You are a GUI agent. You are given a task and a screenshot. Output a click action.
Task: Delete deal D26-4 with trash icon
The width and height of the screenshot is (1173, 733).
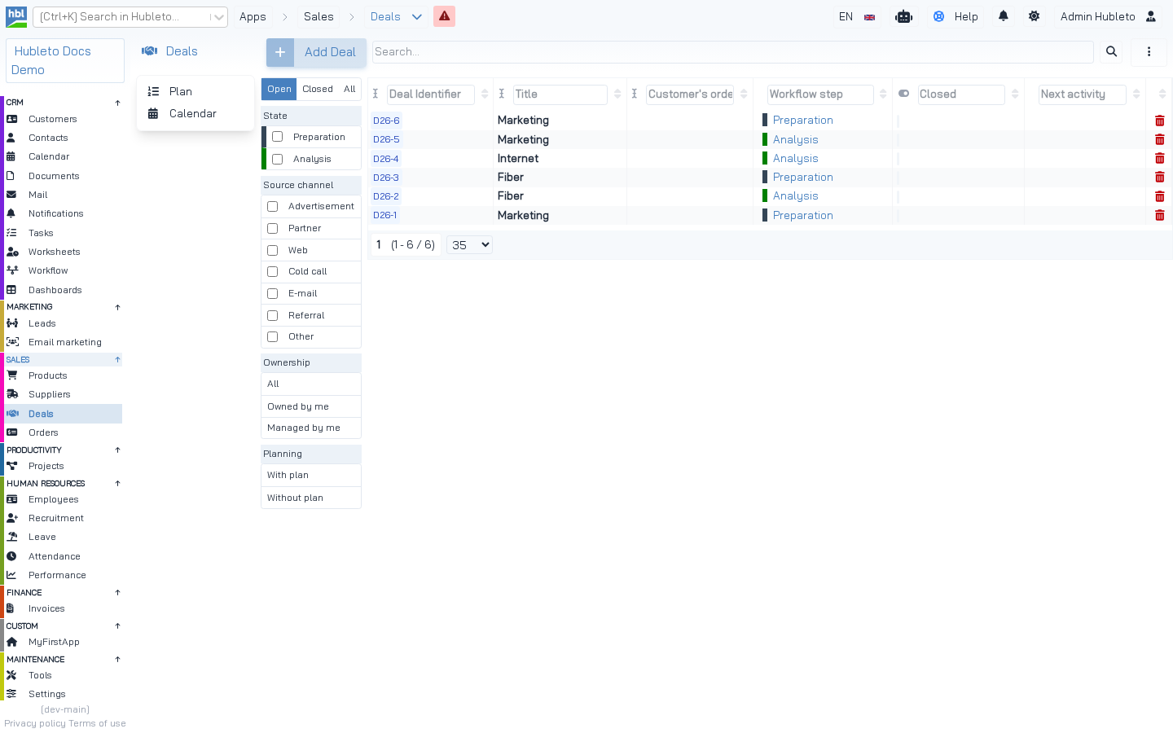click(1160, 159)
